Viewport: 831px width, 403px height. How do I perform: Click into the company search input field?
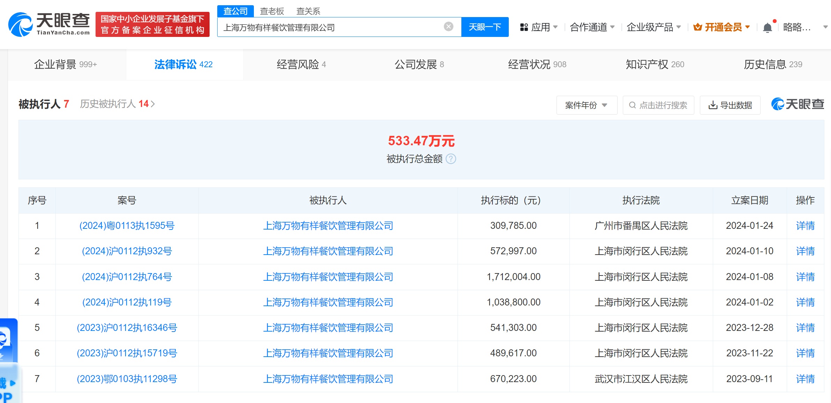(x=331, y=27)
